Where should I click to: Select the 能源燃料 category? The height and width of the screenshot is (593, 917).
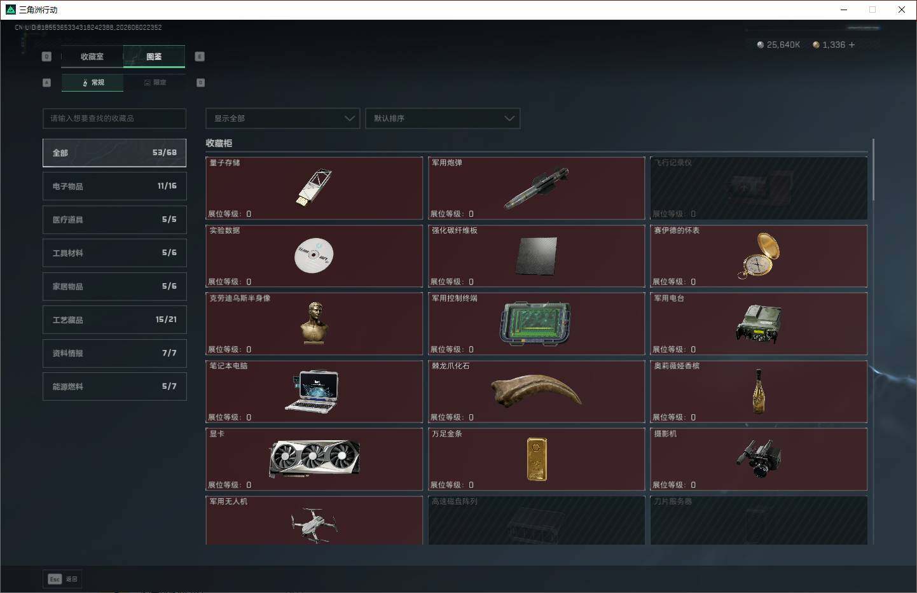(114, 386)
